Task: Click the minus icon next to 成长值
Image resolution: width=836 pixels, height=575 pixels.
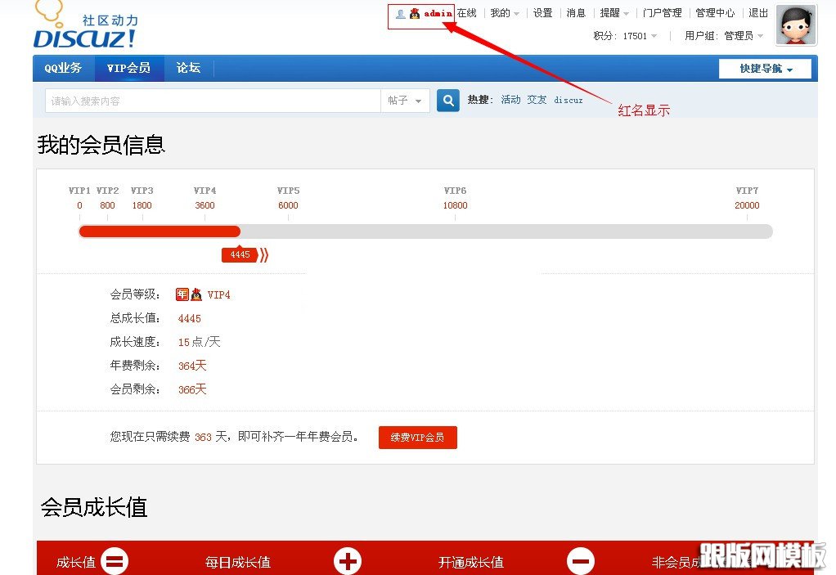Action: [115, 561]
